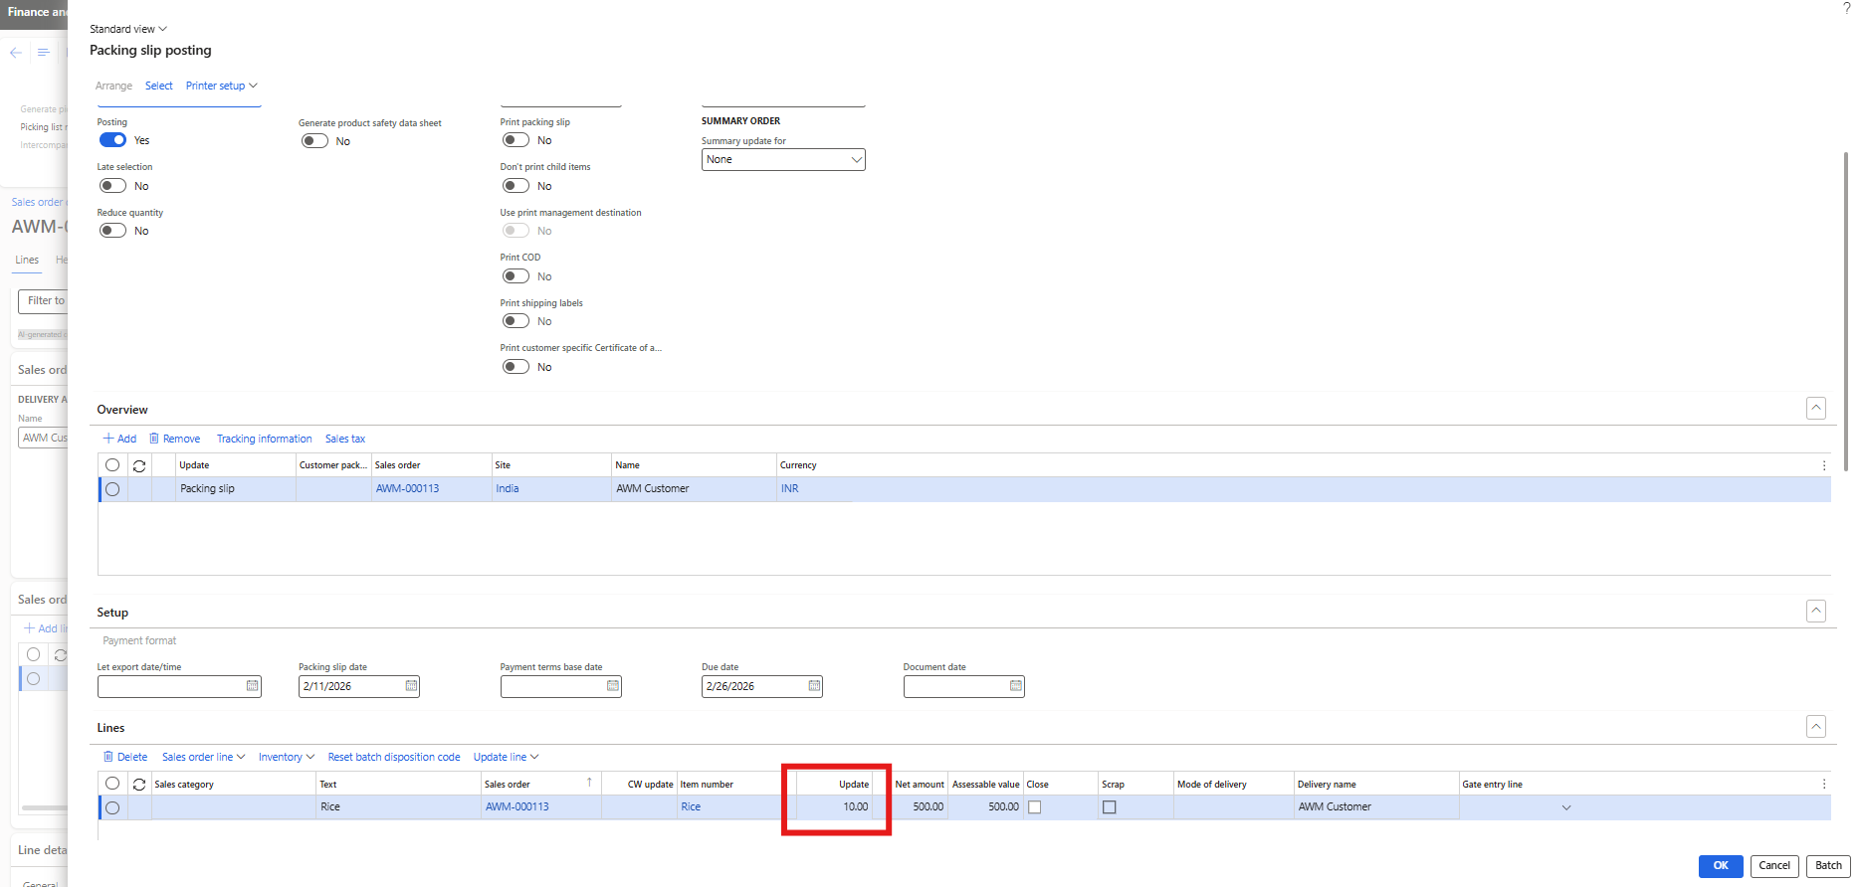Open the Lines grid column options menu
Image resolution: width=1860 pixels, height=887 pixels.
(x=1823, y=785)
